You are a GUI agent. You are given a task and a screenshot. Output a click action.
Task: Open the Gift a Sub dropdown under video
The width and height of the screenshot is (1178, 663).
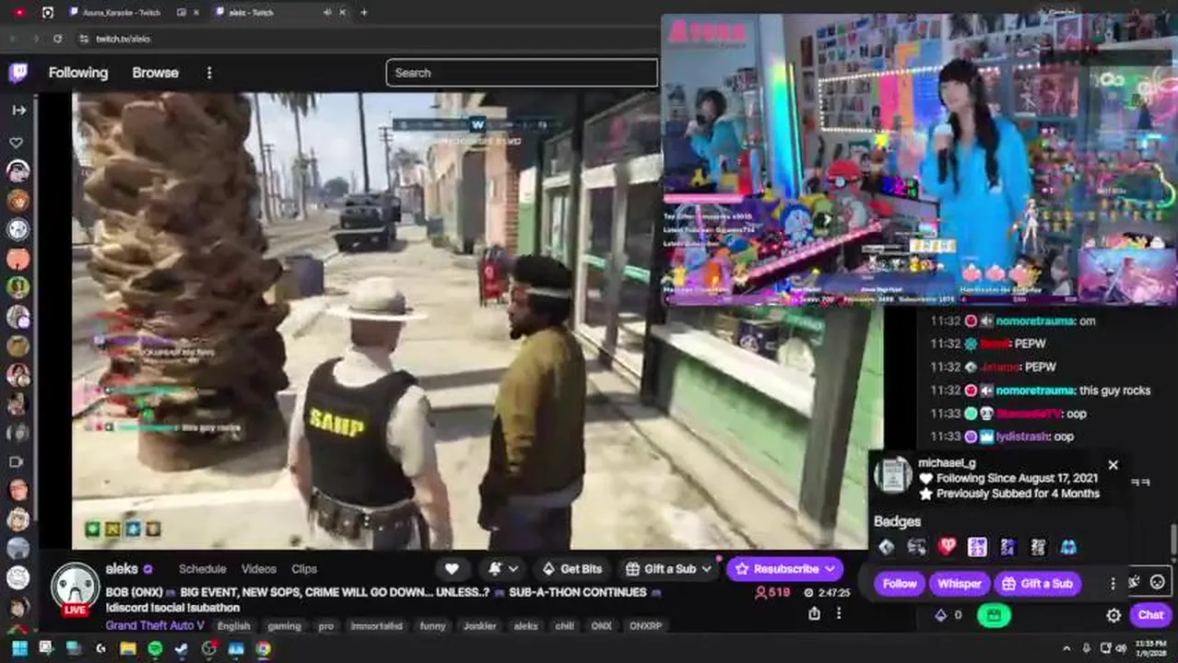pyautogui.click(x=668, y=569)
